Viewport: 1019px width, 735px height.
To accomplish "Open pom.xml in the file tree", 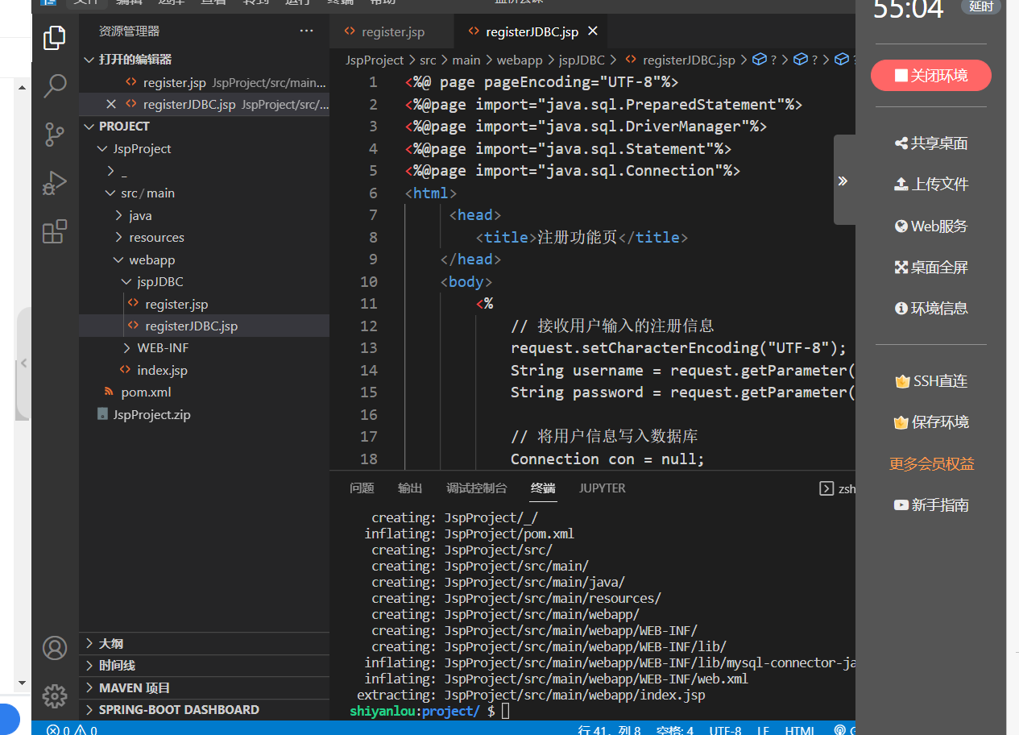I will pyautogui.click(x=146, y=392).
